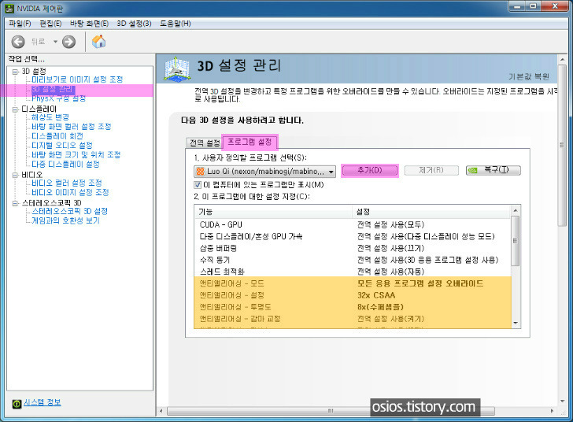
Task: Select 미리보기로 이미지 설정 조정
Action: tap(77, 80)
